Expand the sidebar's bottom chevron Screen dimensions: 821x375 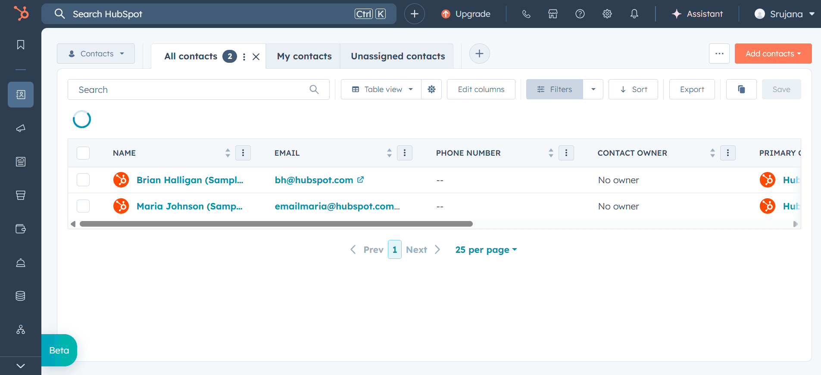(21, 366)
